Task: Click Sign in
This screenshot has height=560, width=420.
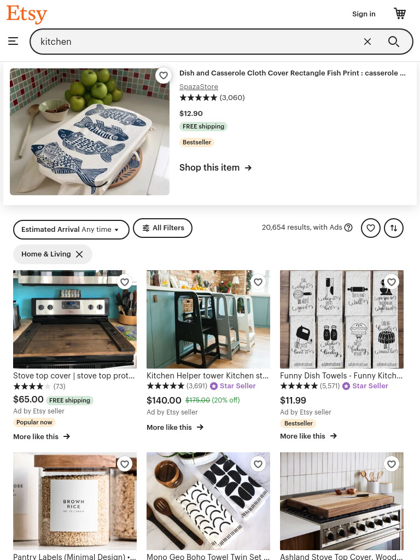Action: (x=364, y=14)
